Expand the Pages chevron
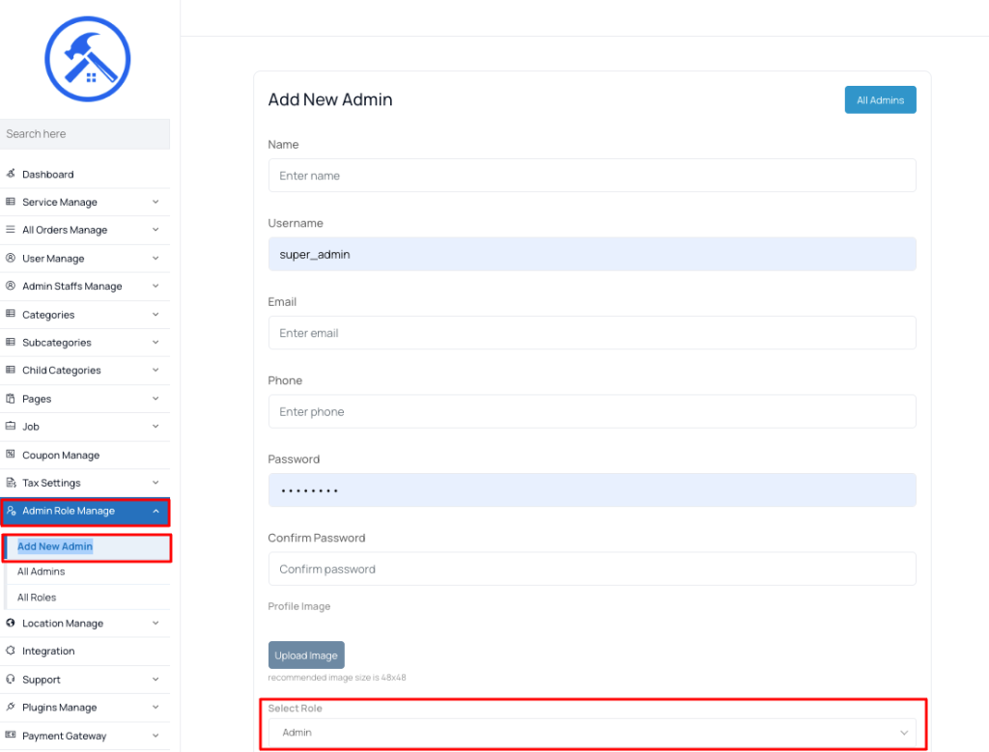The width and height of the screenshot is (989, 752). tap(155, 399)
